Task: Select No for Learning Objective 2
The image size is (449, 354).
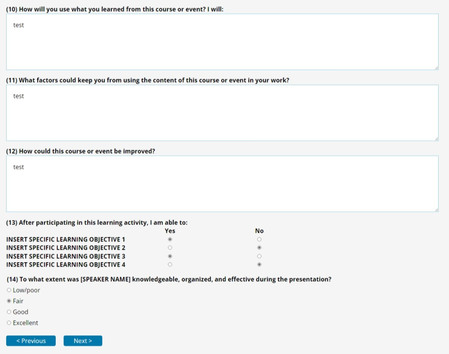Action: click(259, 248)
